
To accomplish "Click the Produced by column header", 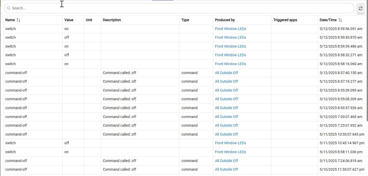I will [225, 20].
